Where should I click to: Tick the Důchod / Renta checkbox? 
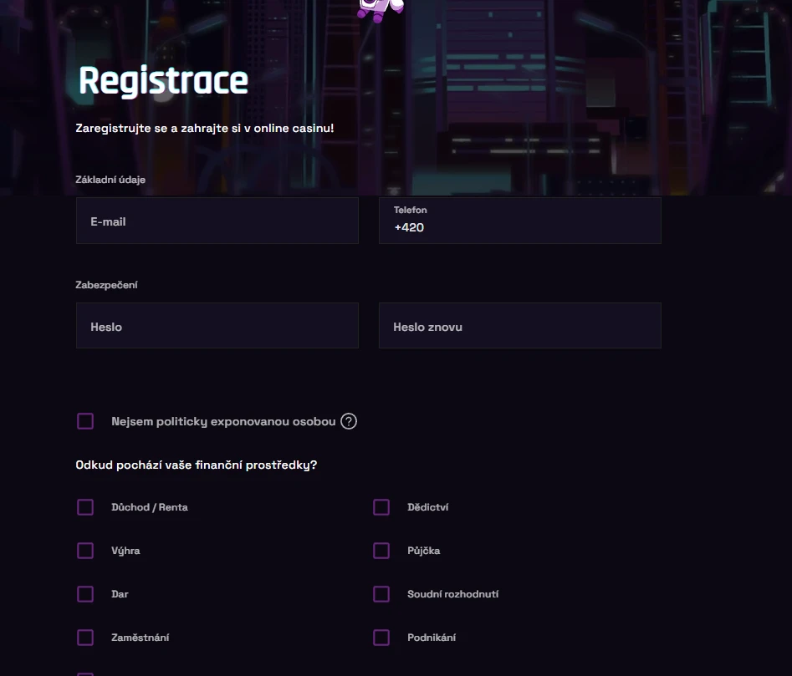tap(85, 507)
